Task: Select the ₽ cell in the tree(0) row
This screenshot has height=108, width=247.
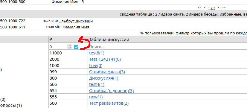Action: (x=68, y=66)
